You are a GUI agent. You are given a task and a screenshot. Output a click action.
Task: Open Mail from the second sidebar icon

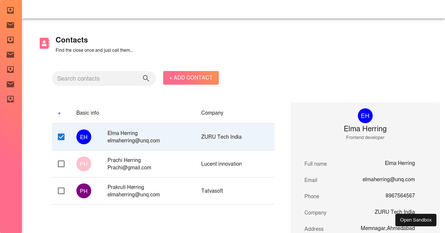point(10,25)
